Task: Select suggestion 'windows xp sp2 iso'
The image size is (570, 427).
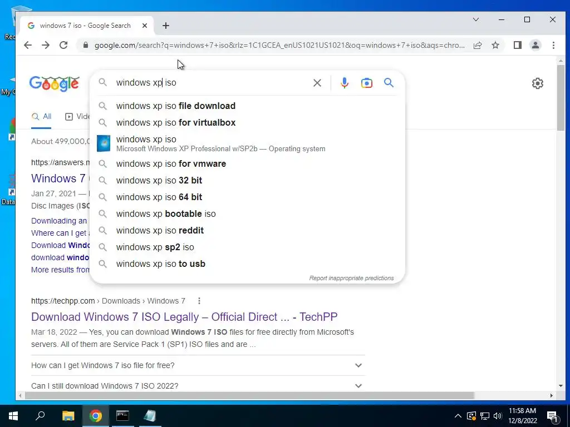Action: coord(247,247)
